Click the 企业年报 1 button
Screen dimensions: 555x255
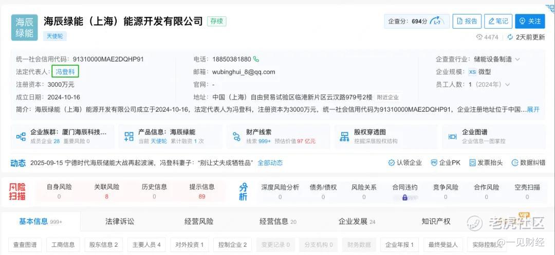click(x=400, y=244)
